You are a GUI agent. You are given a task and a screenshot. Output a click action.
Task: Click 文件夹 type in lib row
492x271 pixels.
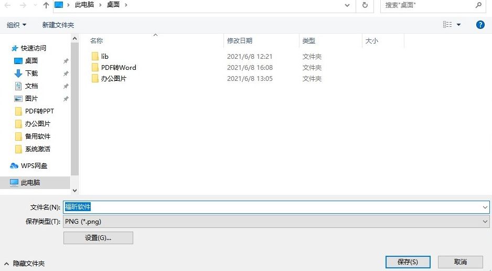(312, 57)
